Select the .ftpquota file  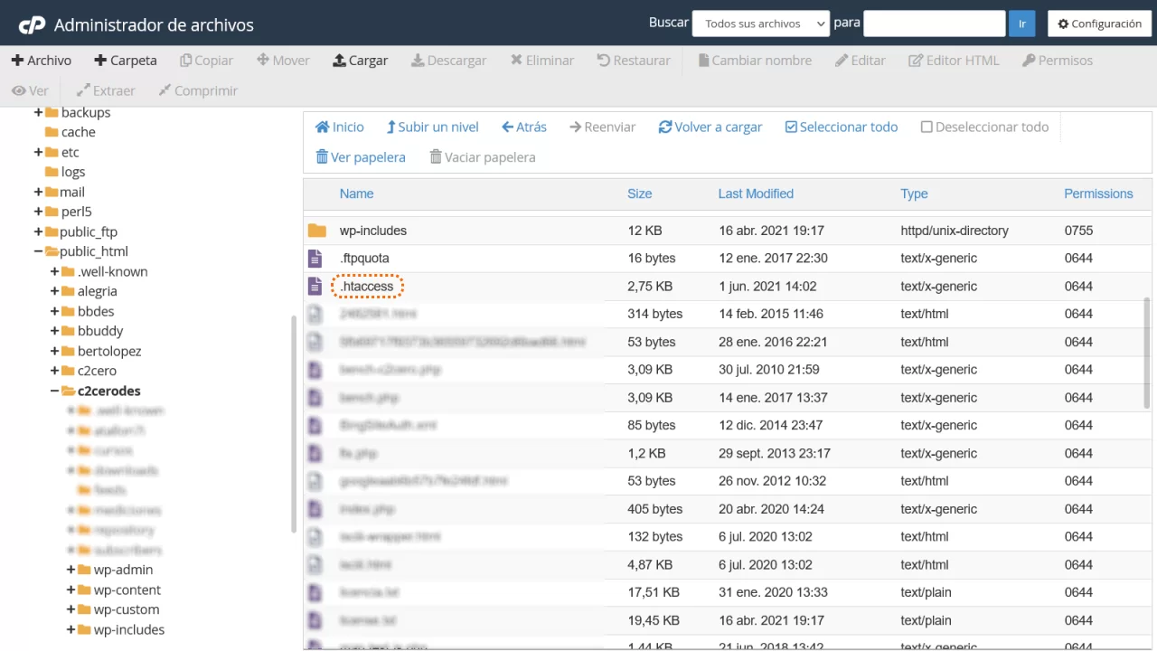(x=364, y=259)
